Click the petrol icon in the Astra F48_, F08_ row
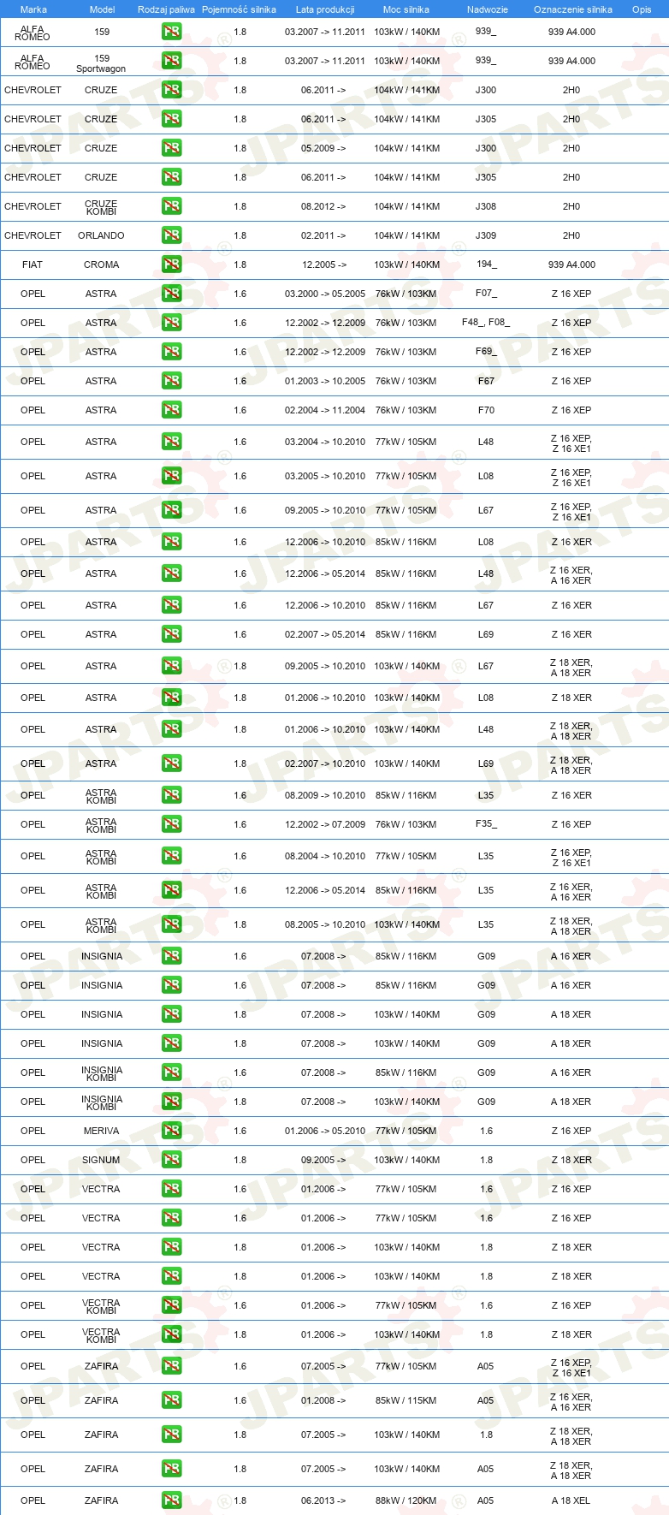 coord(171,323)
